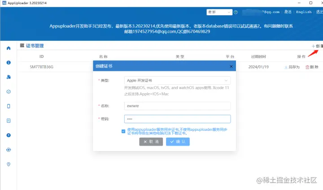Click the ID column header

tap(42, 56)
